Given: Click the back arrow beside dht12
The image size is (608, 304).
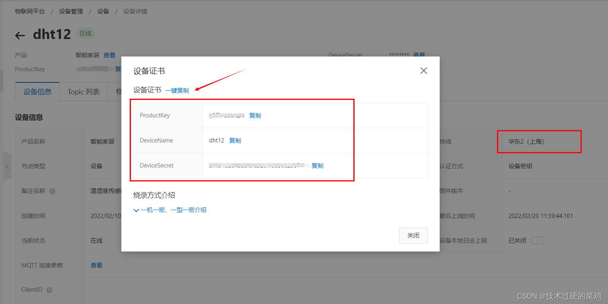Looking at the screenshot, I should click(x=19, y=35).
